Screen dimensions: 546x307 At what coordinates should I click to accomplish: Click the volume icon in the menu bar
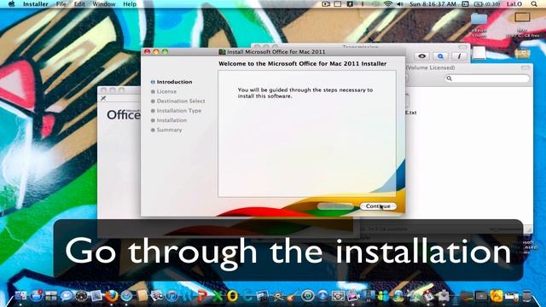pyautogui.click(x=400, y=4)
